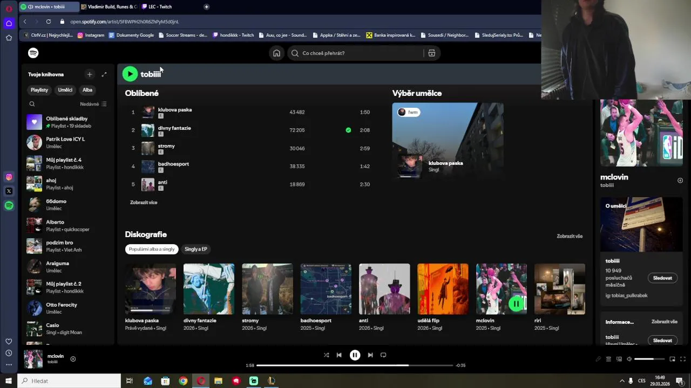691x388 pixels.
Task: Search in library magnifier icon
Action: coord(32,104)
